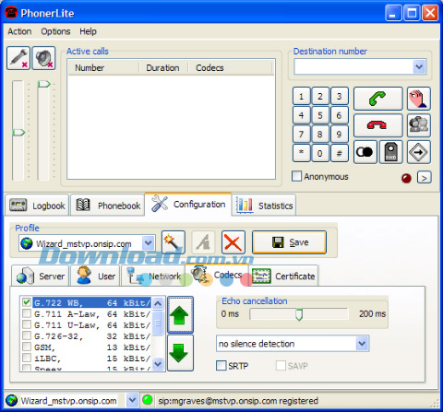
Task: Click the hand hold-call icon
Action: pos(419,99)
